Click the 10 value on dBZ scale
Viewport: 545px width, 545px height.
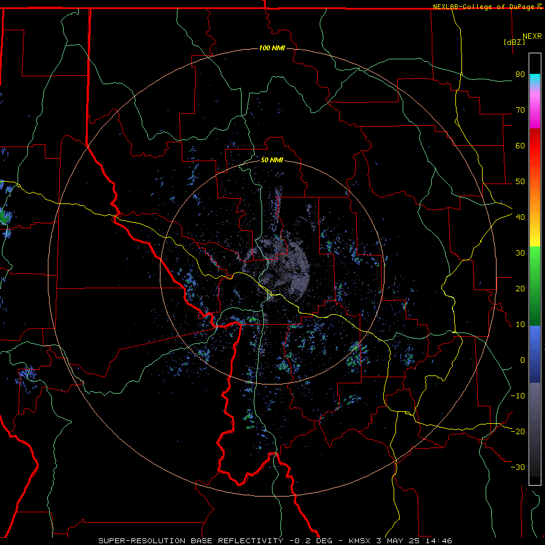click(520, 325)
